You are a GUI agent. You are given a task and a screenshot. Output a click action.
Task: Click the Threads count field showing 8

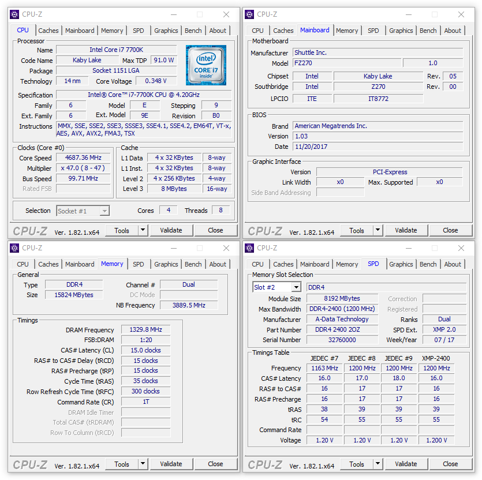coord(221,210)
